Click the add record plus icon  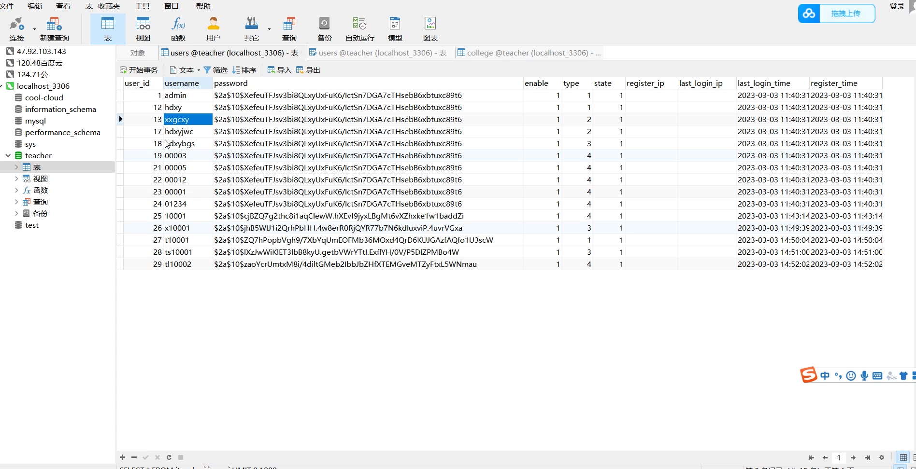click(123, 457)
